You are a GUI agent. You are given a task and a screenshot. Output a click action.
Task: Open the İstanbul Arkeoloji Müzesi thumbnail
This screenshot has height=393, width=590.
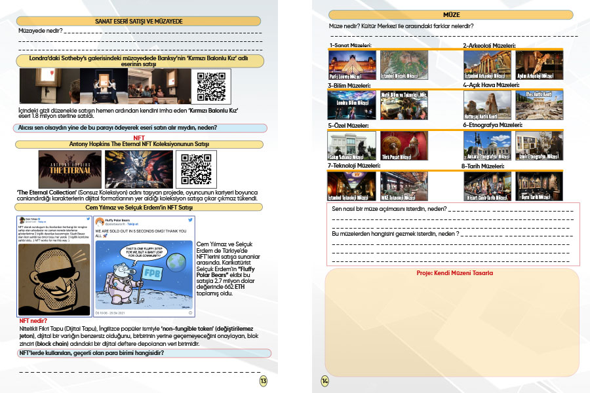[487, 65]
